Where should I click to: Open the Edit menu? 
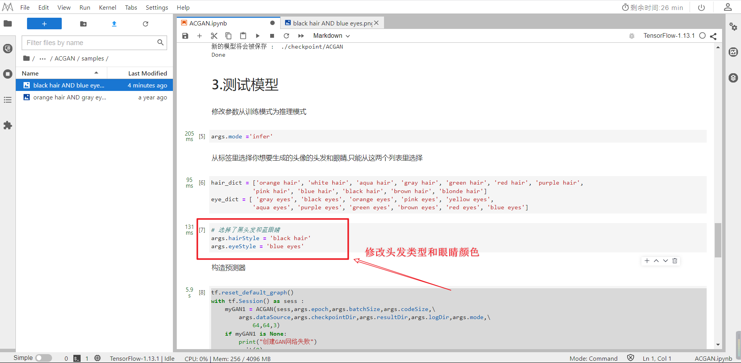(x=44, y=7)
